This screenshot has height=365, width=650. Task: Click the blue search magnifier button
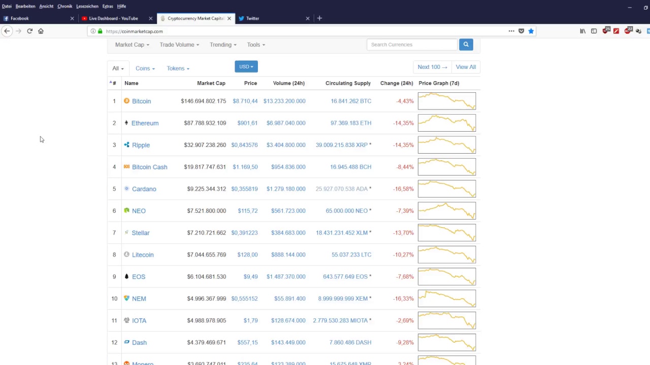point(466,45)
